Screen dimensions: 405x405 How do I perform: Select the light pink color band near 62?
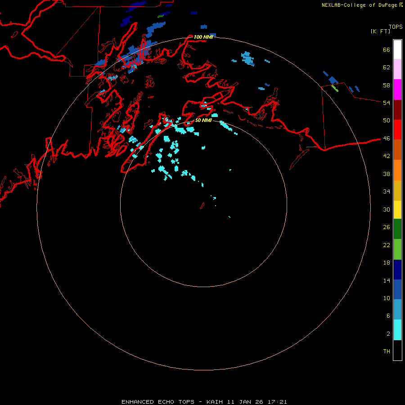(x=397, y=69)
